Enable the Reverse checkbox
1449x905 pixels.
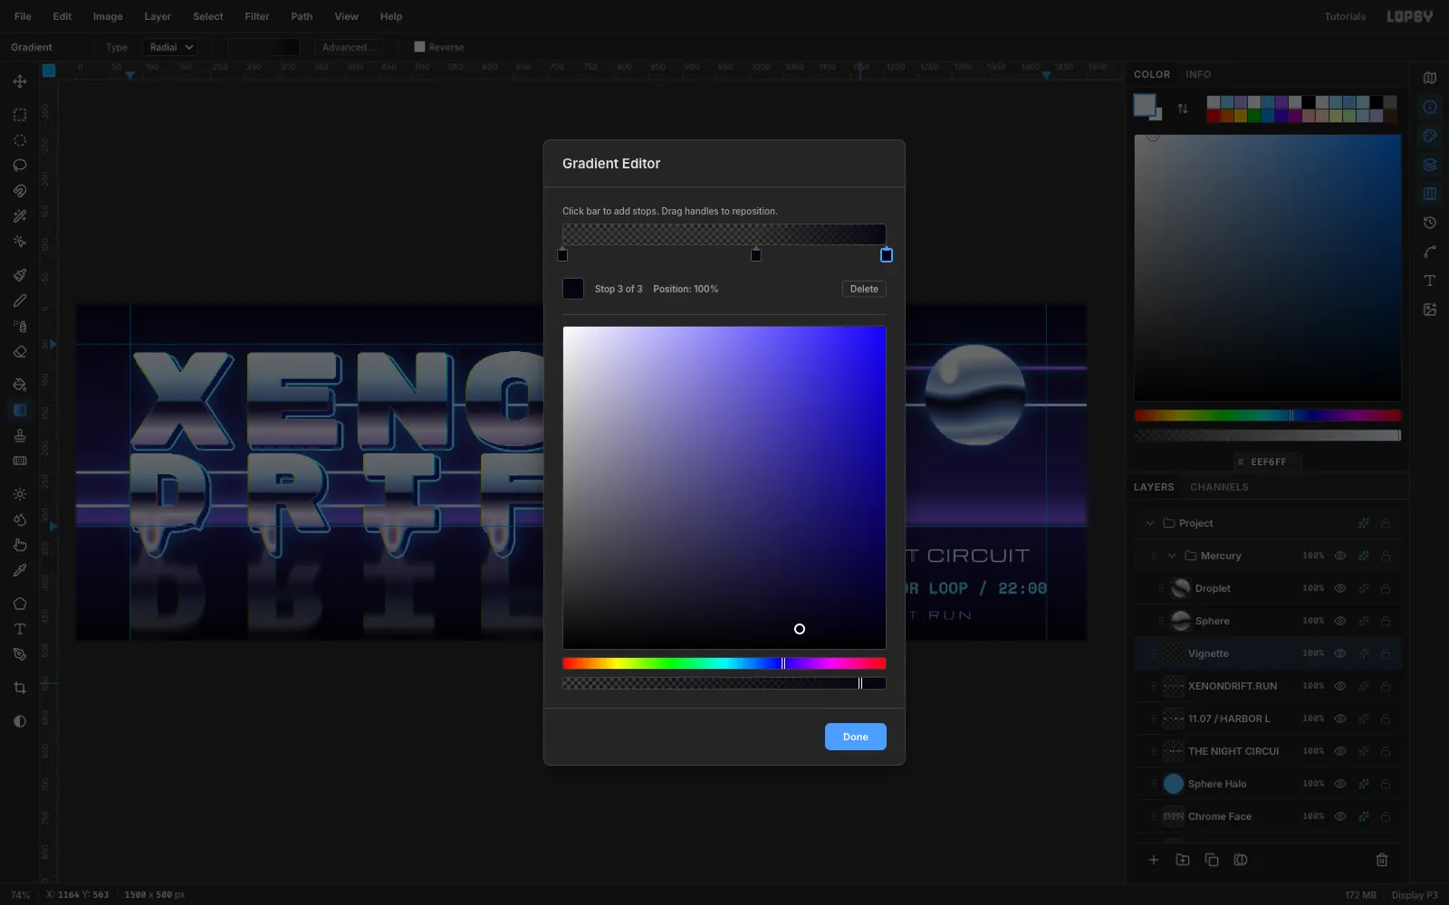[419, 47]
